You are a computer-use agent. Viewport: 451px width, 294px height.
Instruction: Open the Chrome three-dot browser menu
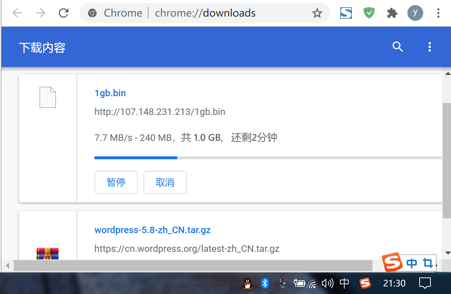[x=438, y=13]
